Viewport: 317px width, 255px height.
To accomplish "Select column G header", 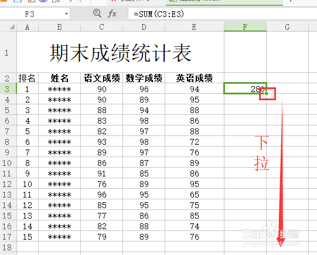I will click(287, 27).
